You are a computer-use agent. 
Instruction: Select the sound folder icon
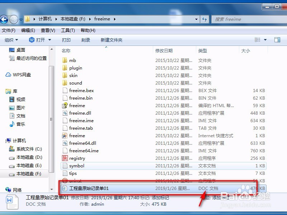(65, 83)
